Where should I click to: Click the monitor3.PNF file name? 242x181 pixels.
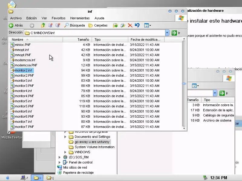click(24, 86)
